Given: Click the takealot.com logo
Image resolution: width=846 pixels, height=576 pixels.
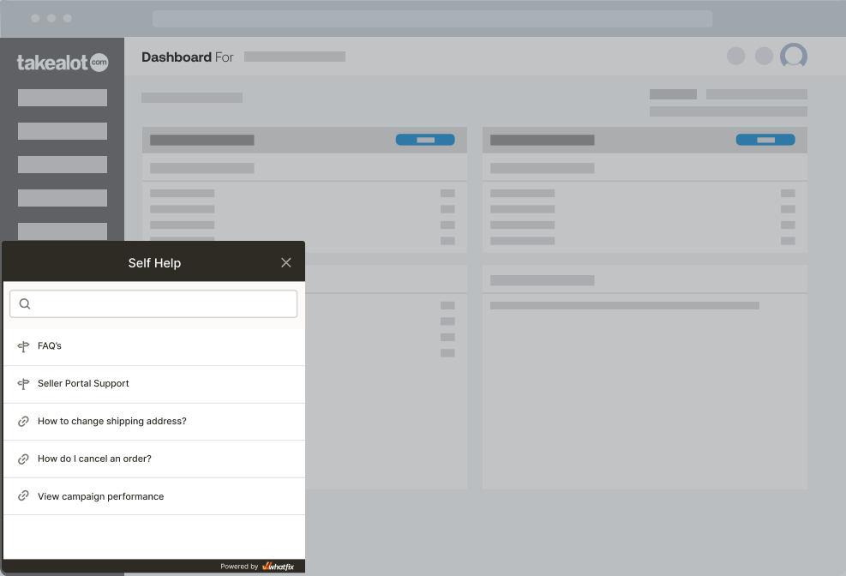Looking at the screenshot, I should [x=63, y=63].
